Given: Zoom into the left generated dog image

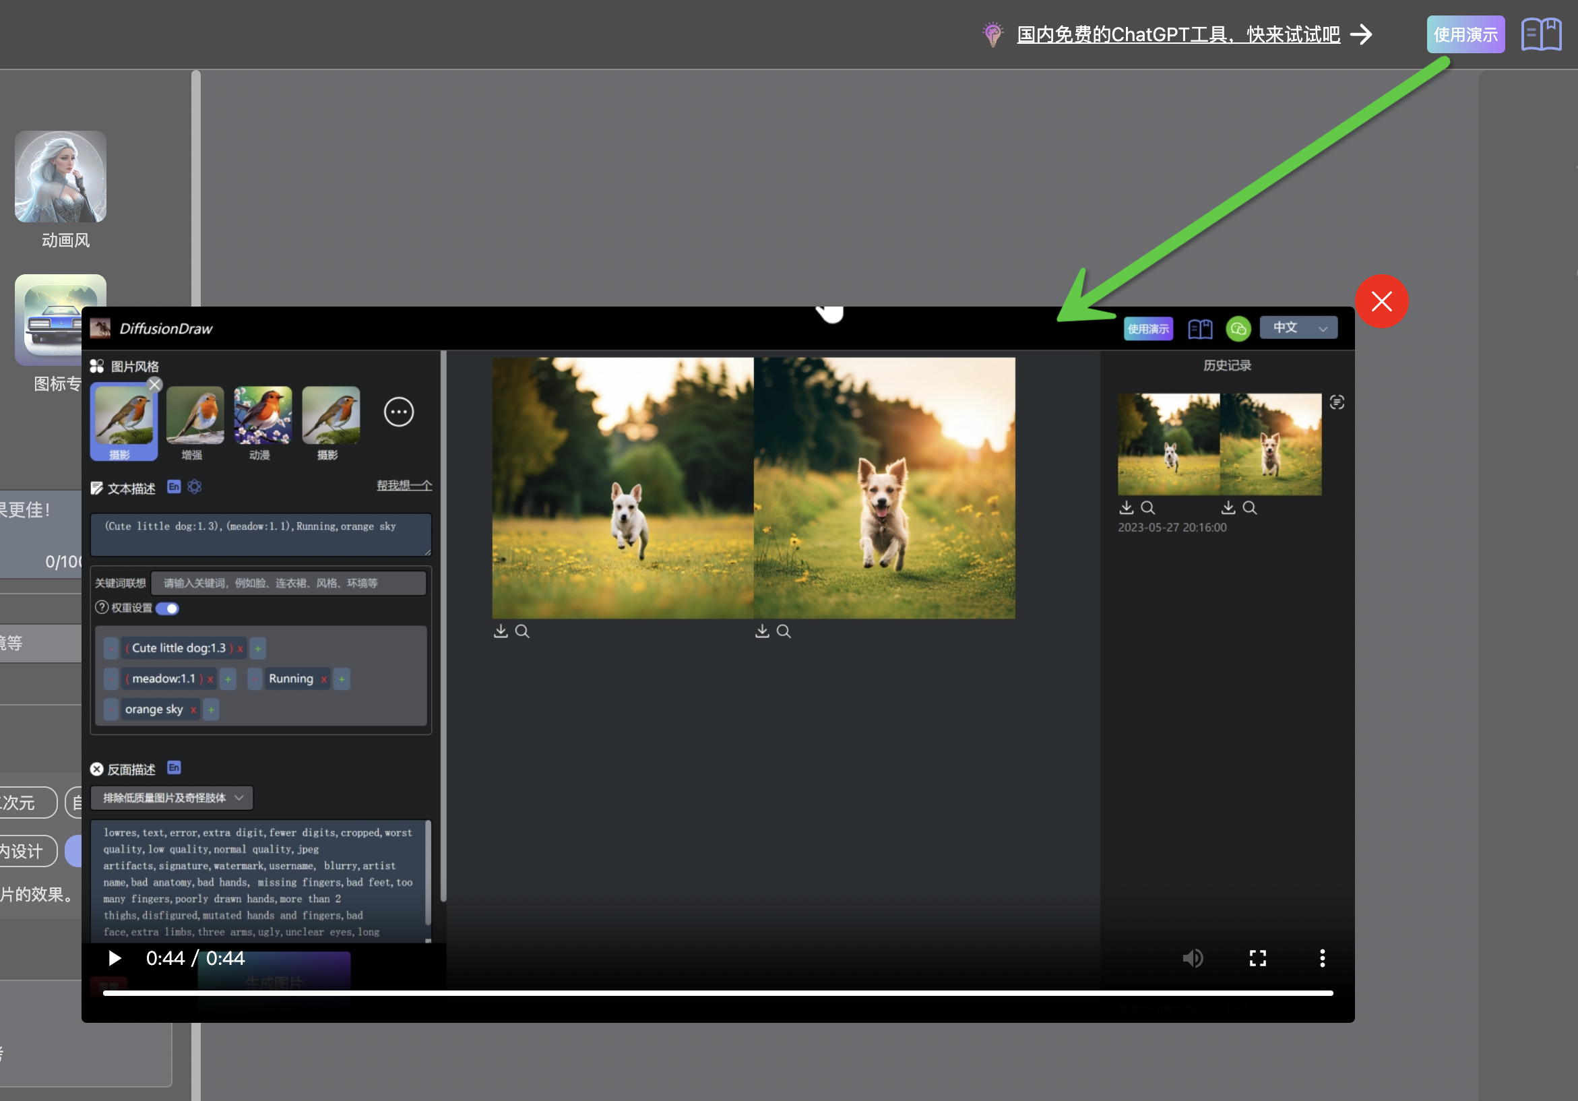Looking at the screenshot, I should [522, 631].
